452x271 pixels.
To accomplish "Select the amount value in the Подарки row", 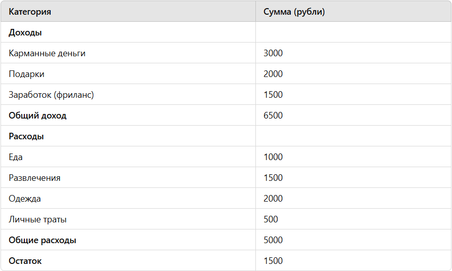I will click(273, 74).
